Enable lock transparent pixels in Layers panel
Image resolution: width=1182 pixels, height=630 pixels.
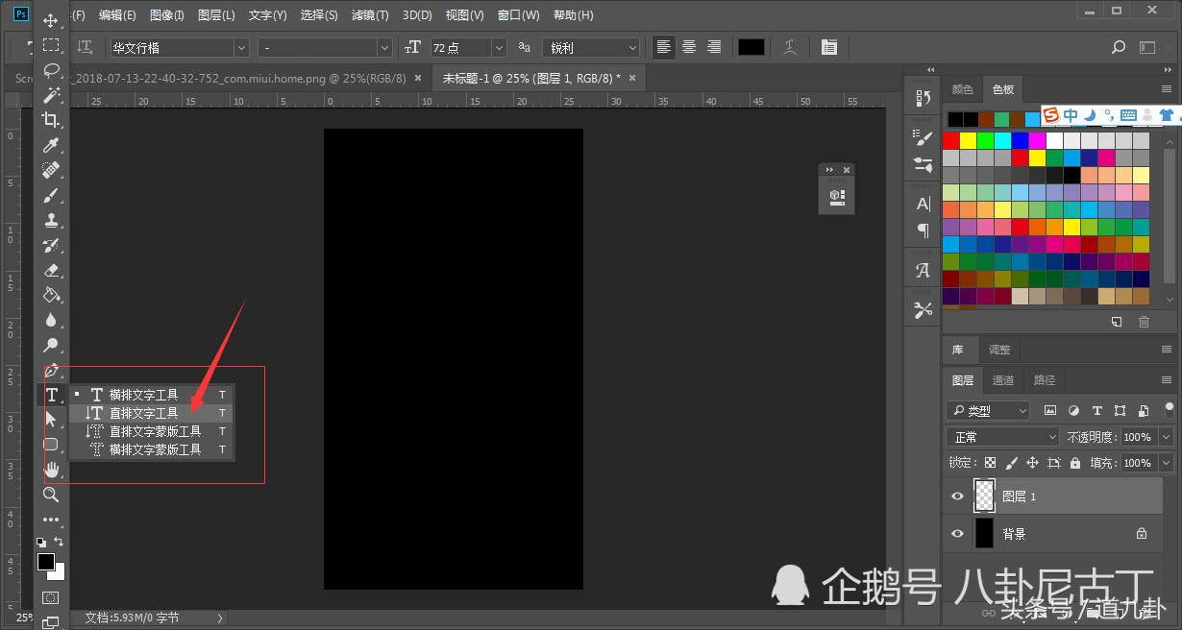pyautogui.click(x=989, y=463)
